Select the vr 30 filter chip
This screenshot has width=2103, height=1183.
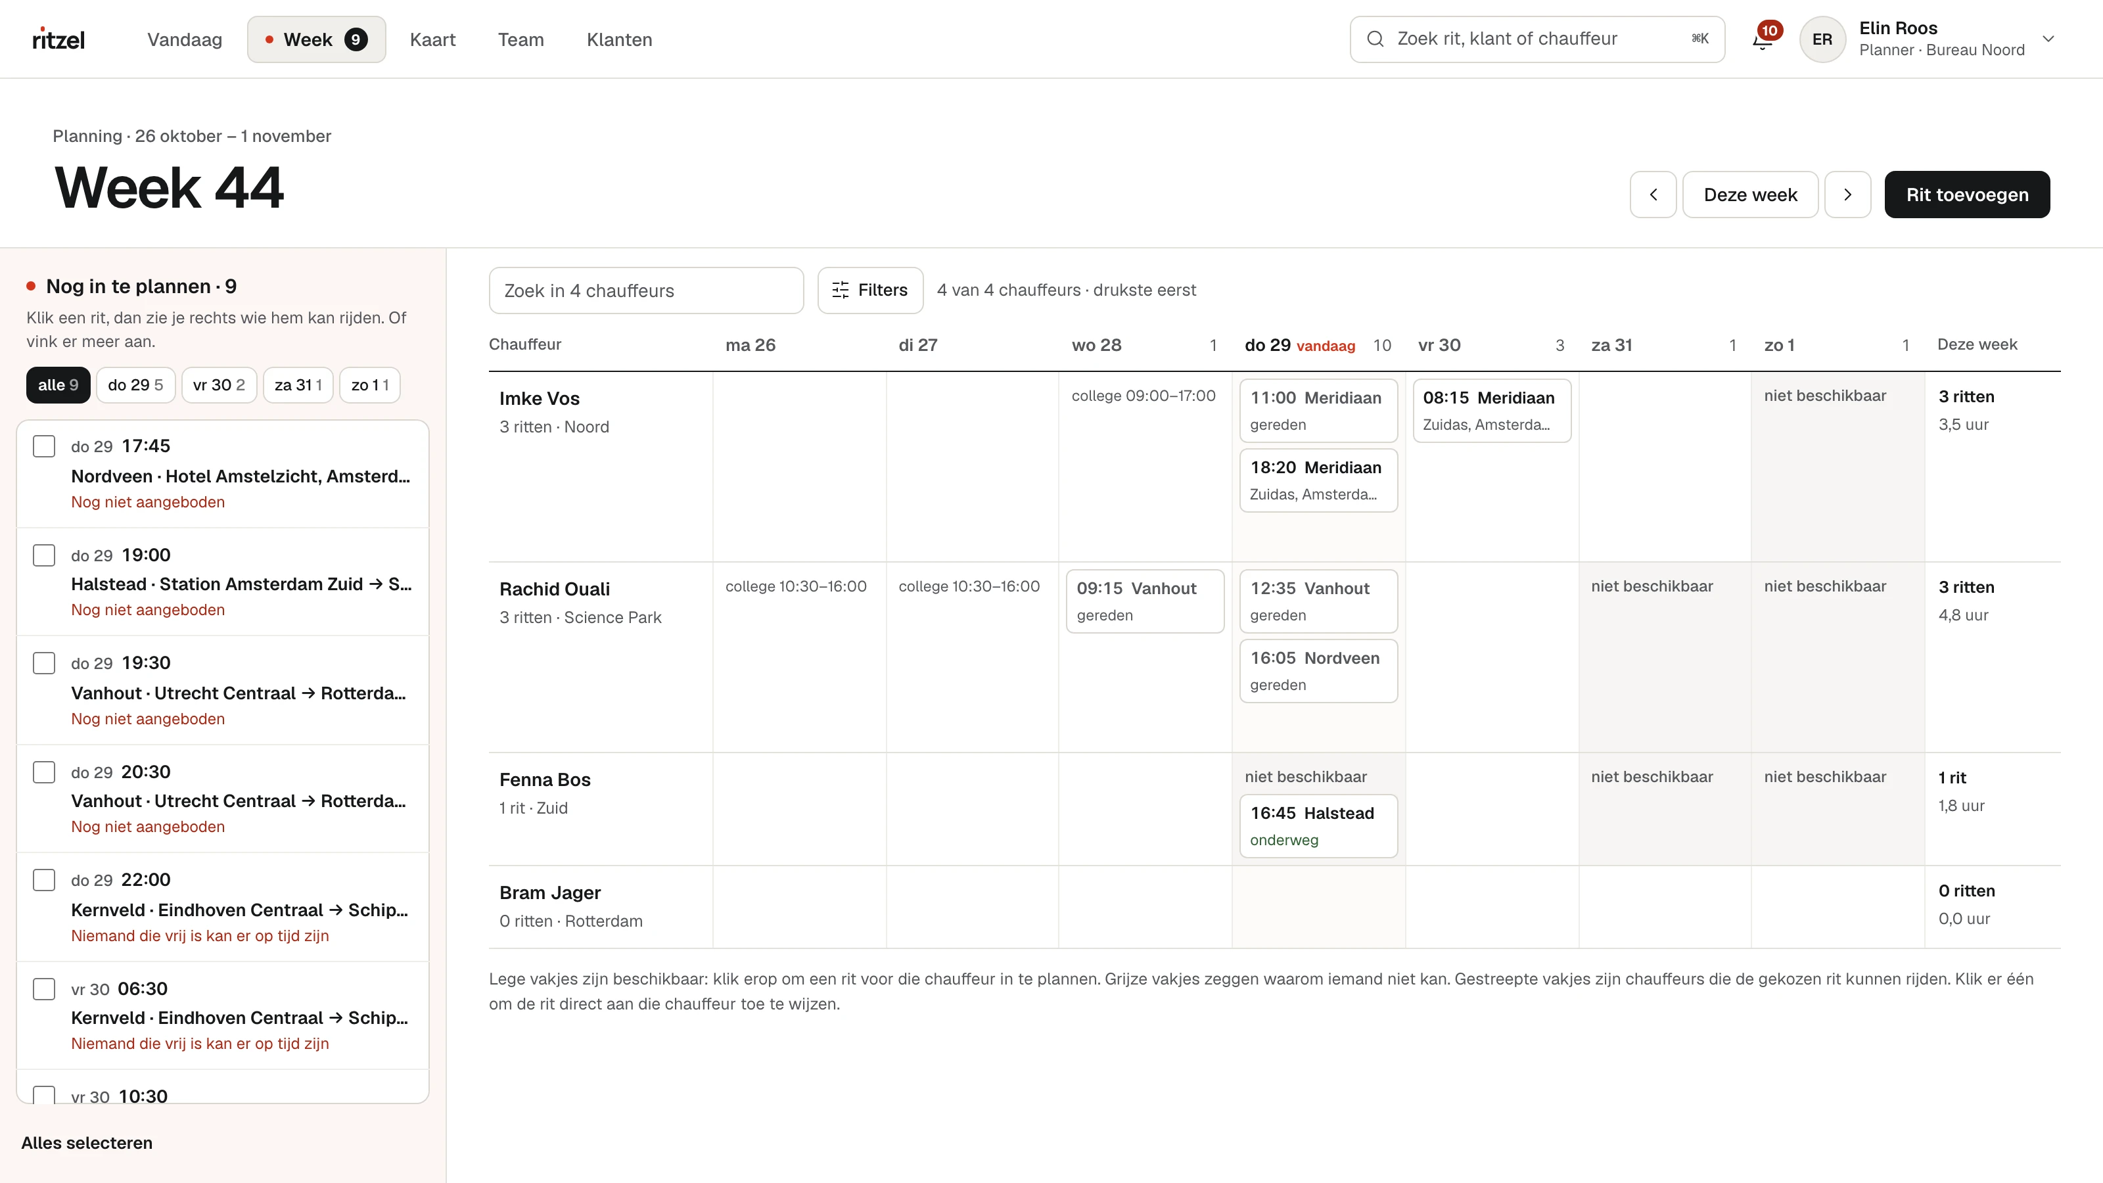pos(219,384)
